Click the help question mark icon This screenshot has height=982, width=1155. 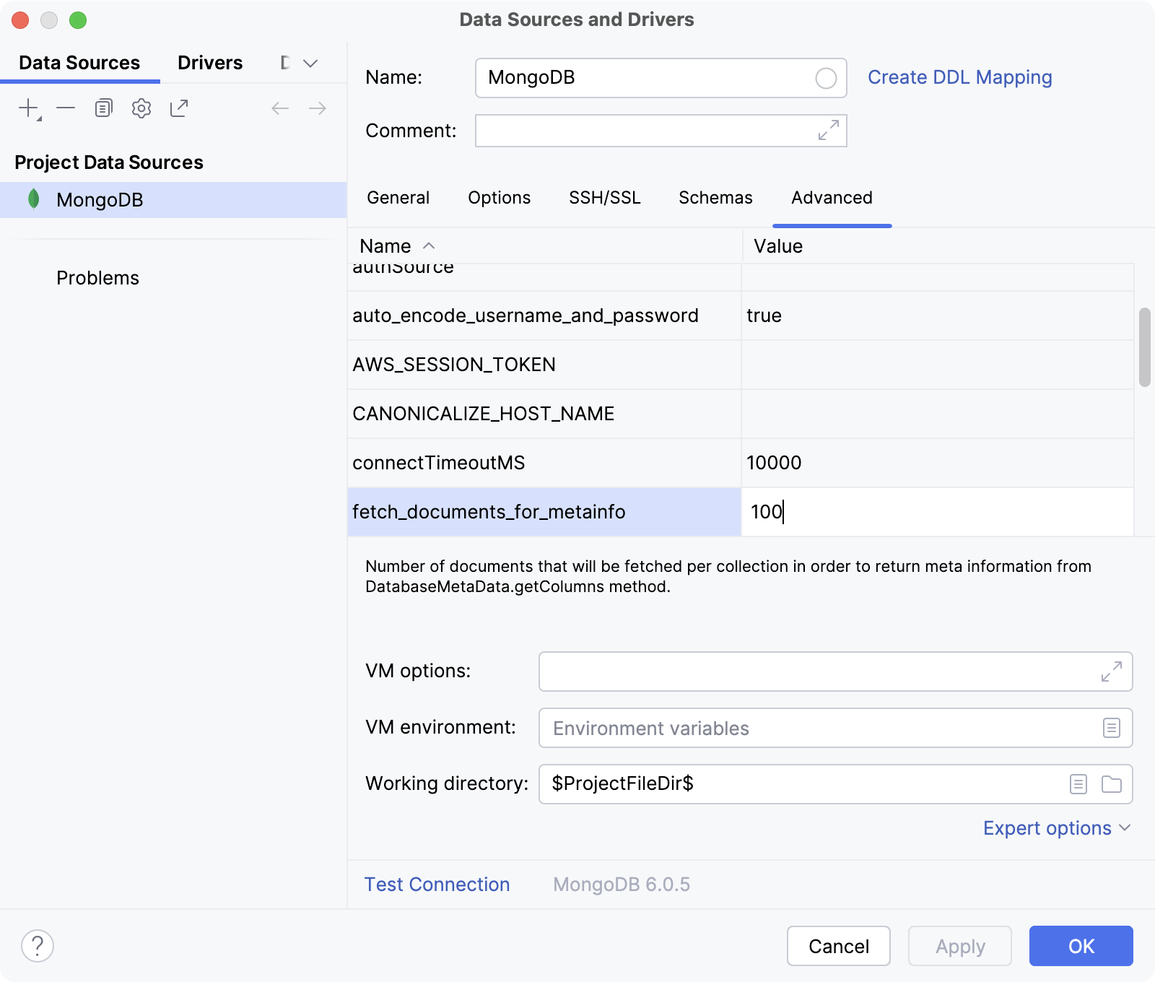point(37,944)
